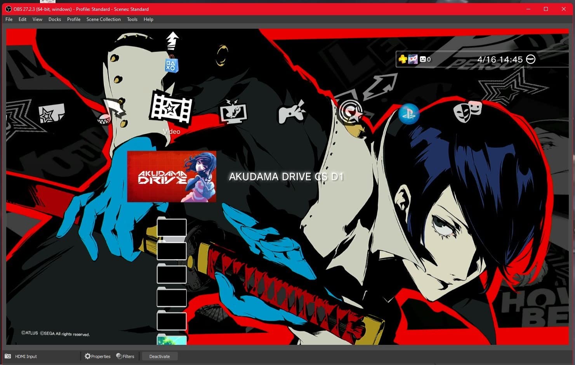Click the up arrow above store icon
This screenshot has width=575, height=365.
[x=172, y=40]
